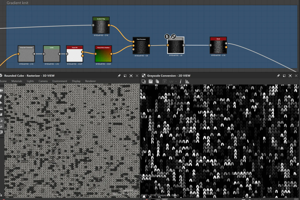
Task: Open the Camera menu in 3D view
Action: click(x=43, y=81)
